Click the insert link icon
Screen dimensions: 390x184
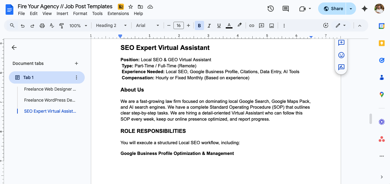(x=251, y=26)
